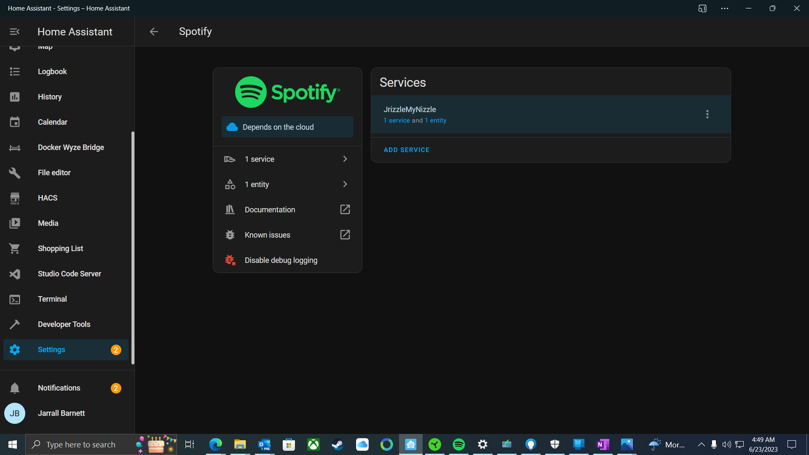The width and height of the screenshot is (809, 455).
Task: Open the Terminal sidebar icon
Action: tap(15, 299)
